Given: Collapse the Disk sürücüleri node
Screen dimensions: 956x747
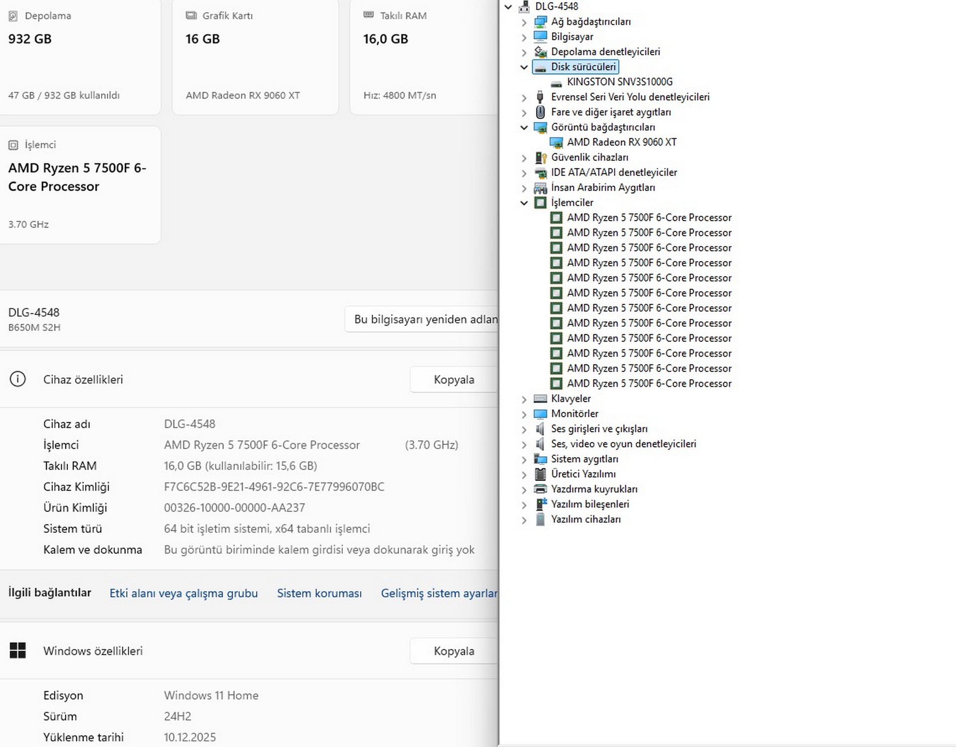Looking at the screenshot, I should coord(524,67).
